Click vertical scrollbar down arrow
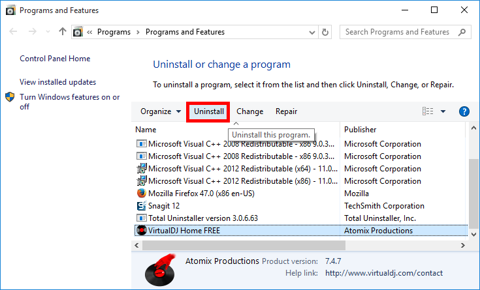480x290 pixels. [x=473, y=235]
